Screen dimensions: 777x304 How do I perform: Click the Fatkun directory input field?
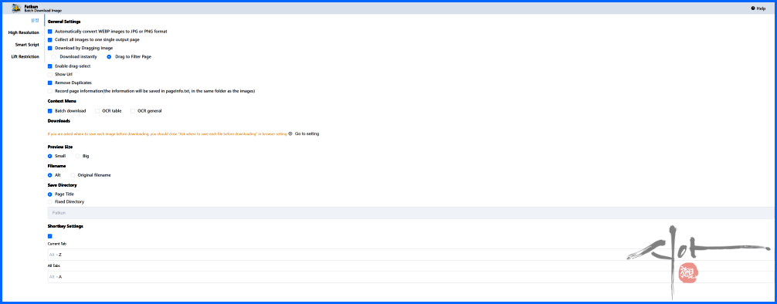[410, 213]
